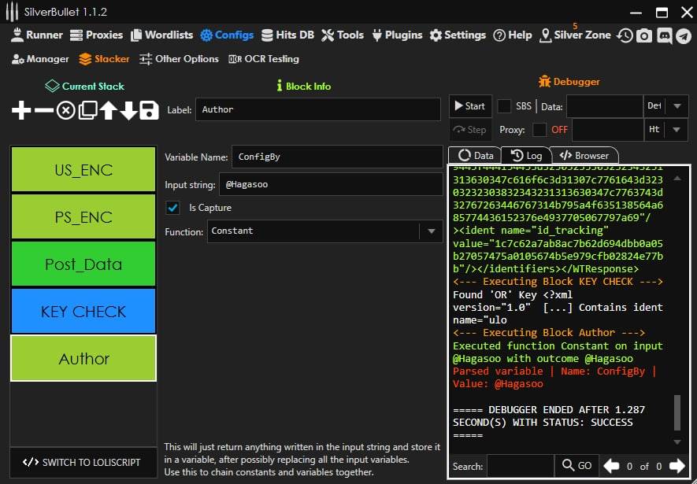Expand the debugger Data type dropdown
The width and height of the screenshot is (697, 484).
tap(677, 106)
